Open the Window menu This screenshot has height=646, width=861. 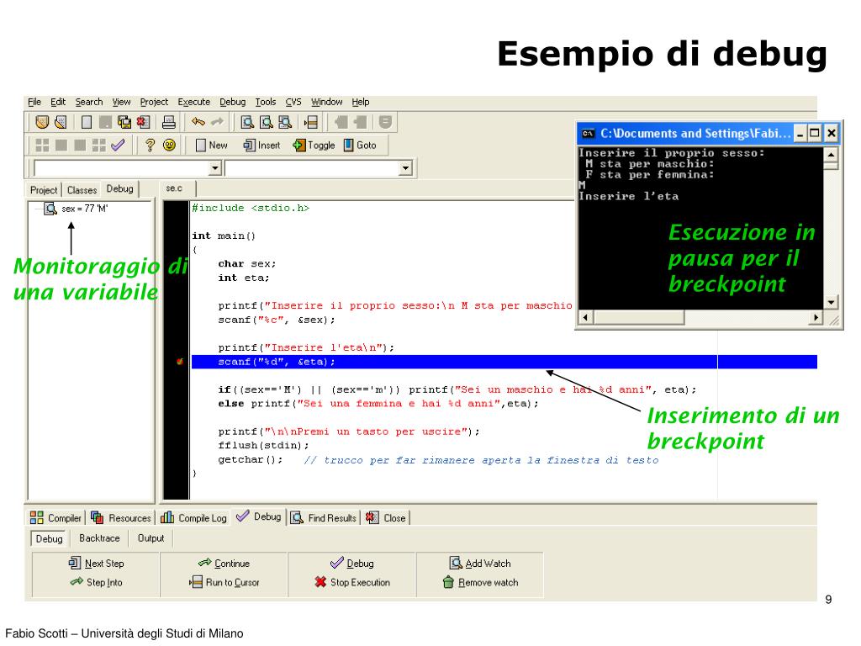point(327,102)
